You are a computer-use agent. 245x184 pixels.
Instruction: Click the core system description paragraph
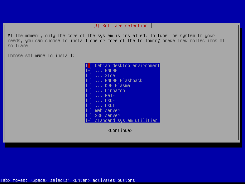pyautogui.click(x=116, y=41)
